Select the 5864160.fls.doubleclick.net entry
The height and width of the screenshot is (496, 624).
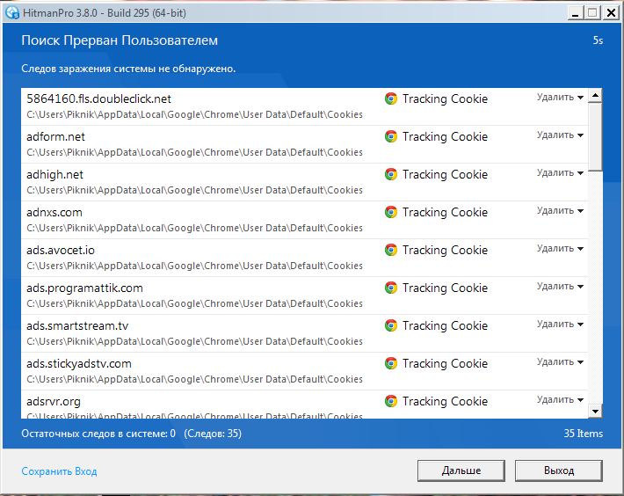click(x=304, y=106)
